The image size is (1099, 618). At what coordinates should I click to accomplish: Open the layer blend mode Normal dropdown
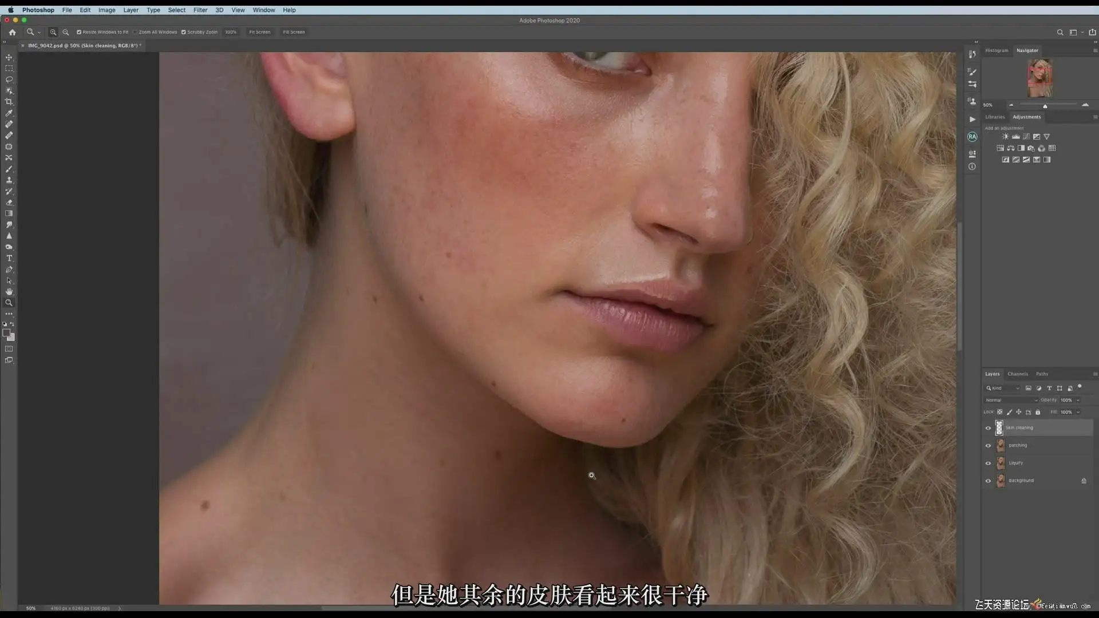tap(1011, 400)
